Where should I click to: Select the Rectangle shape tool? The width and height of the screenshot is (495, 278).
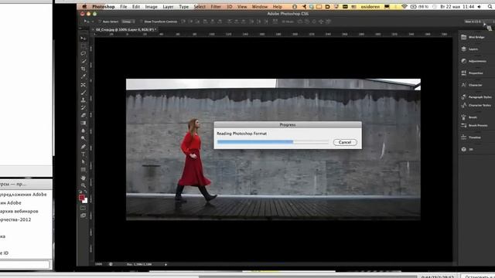pyautogui.click(x=84, y=170)
